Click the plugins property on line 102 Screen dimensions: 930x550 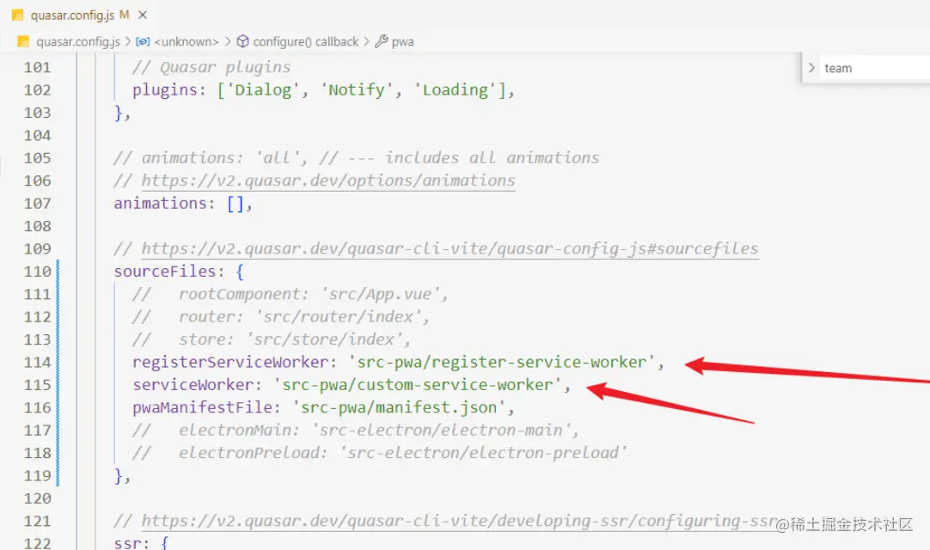[x=165, y=89]
